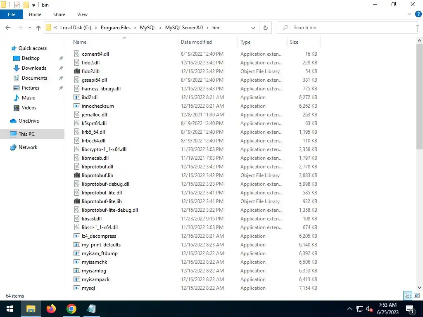Open the Share ribbon tab
The width and height of the screenshot is (423, 317).
pyautogui.click(x=59, y=14)
